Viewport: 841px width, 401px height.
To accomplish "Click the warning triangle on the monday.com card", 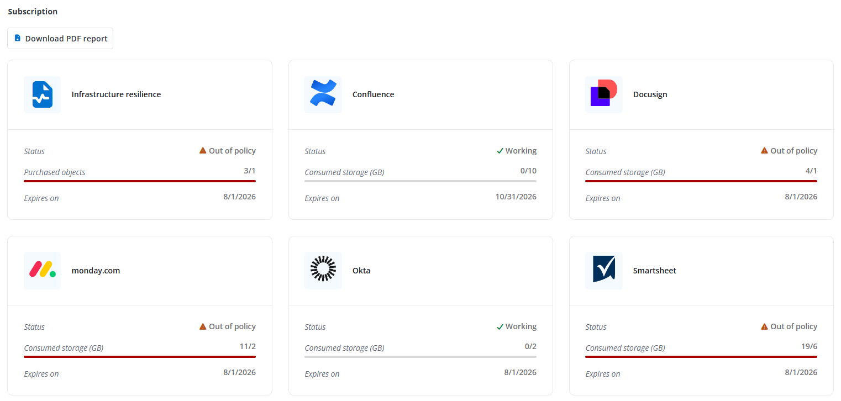I will pos(203,326).
